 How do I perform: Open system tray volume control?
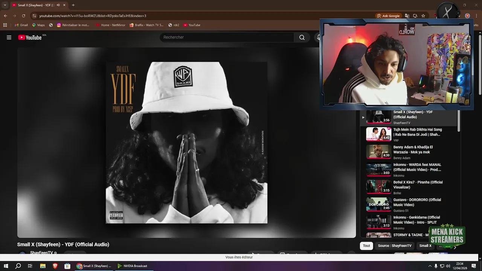point(448,266)
